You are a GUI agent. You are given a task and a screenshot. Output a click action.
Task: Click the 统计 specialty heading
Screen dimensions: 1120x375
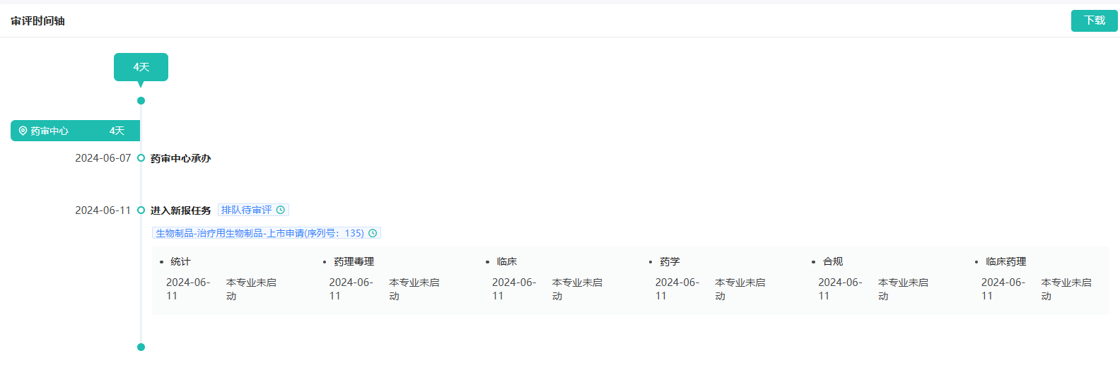(x=180, y=261)
